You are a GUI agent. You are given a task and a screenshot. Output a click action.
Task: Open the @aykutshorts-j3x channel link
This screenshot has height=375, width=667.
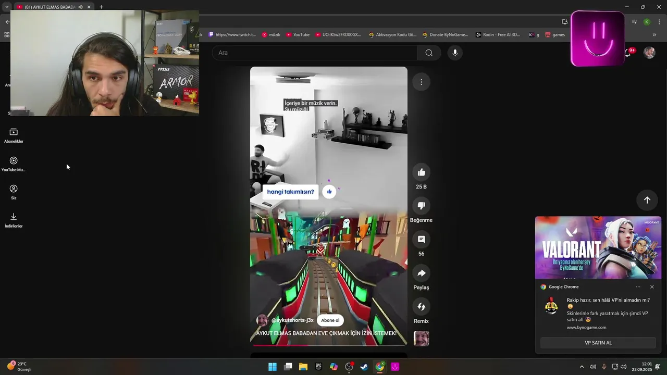[292, 320]
